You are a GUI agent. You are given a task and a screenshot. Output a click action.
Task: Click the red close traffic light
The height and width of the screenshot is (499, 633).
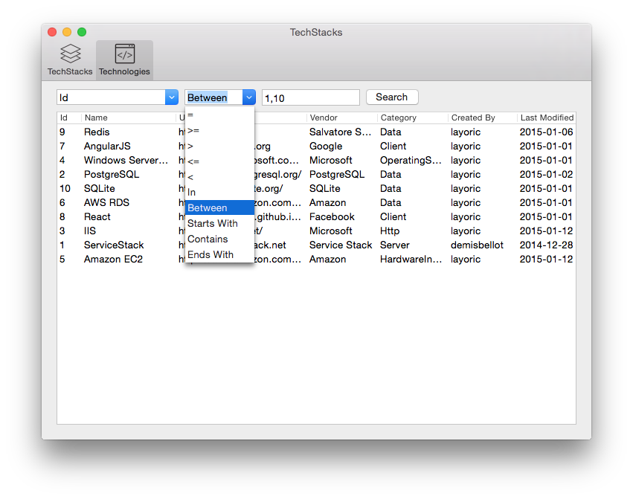pyautogui.click(x=51, y=32)
